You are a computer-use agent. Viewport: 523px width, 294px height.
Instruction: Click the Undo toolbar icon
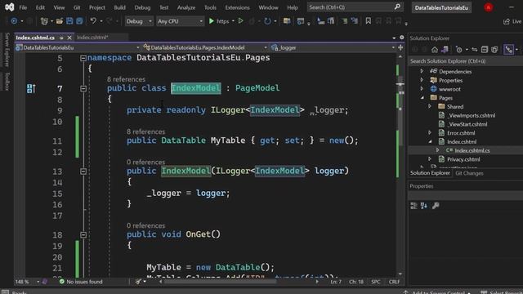(93, 21)
